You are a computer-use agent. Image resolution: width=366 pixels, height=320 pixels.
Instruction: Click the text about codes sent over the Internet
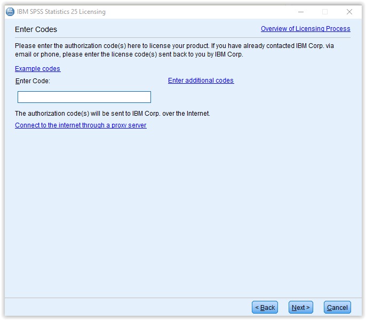pyautogui.click(x=113, y=114)
